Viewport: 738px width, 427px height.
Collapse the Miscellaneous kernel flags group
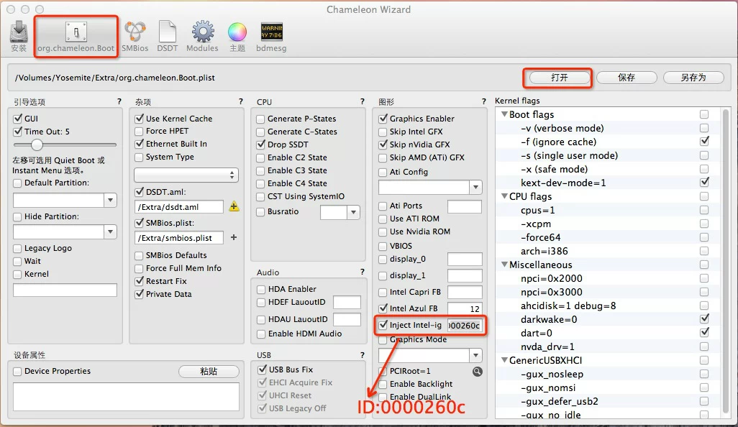click(504, 265)
